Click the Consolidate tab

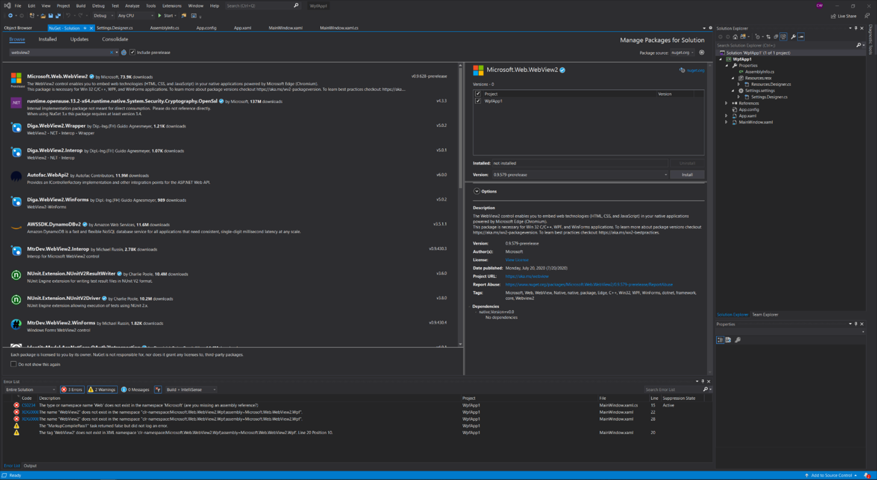tap(115, 39)
